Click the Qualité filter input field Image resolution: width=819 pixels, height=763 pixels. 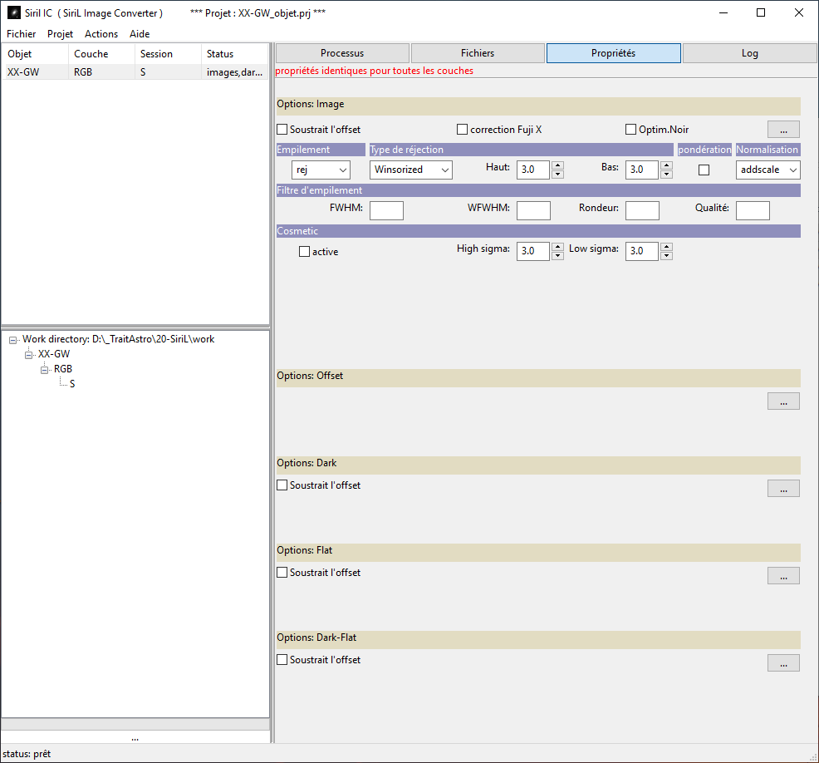[x=753, y=210]
